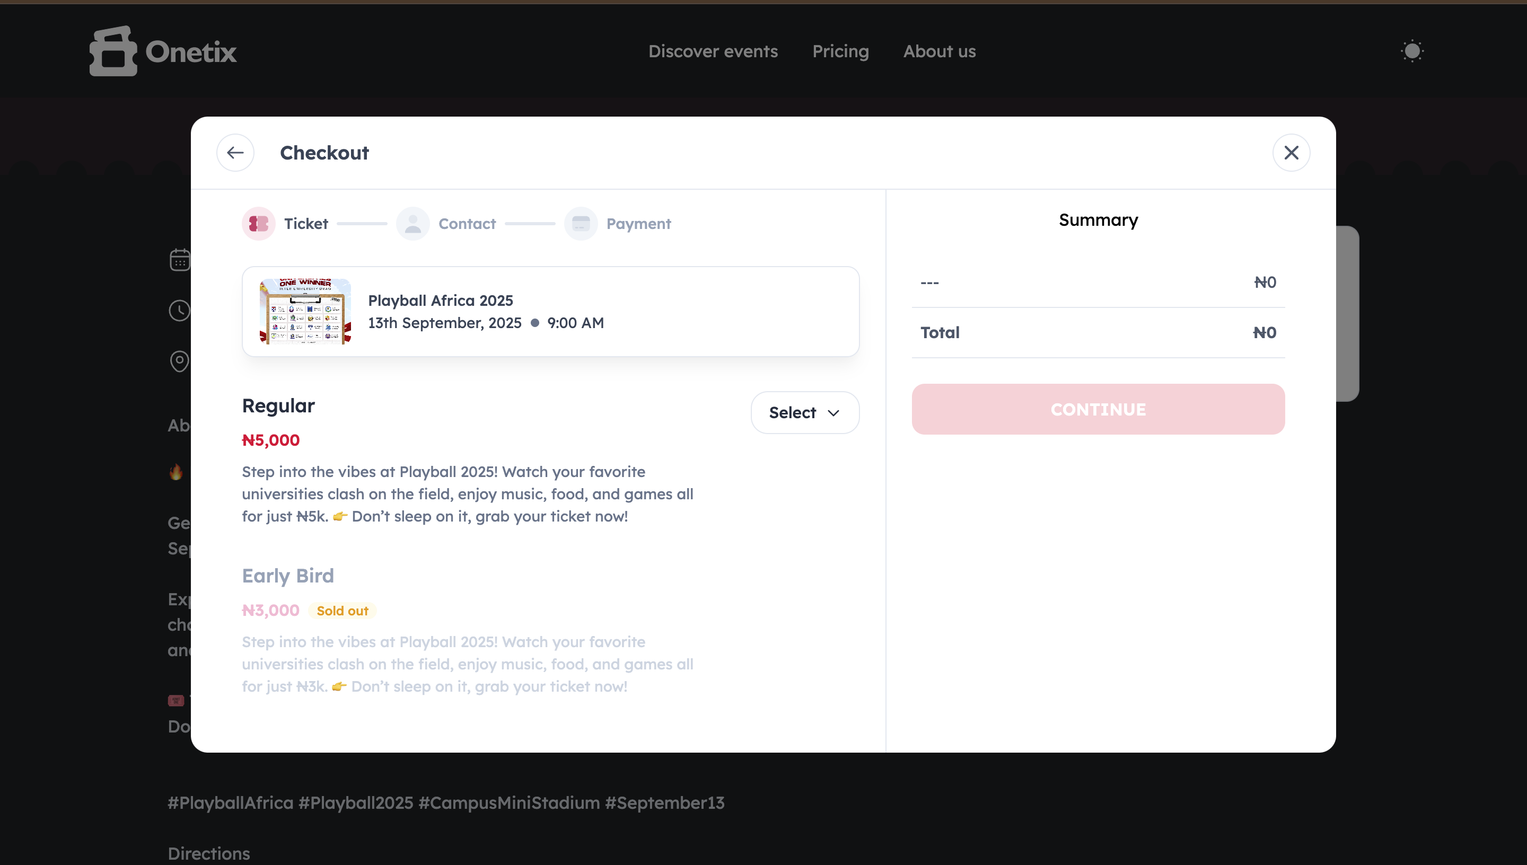1527x865 pixels.
Task: Open the Payment step card icon
Action: coord(581,223)
